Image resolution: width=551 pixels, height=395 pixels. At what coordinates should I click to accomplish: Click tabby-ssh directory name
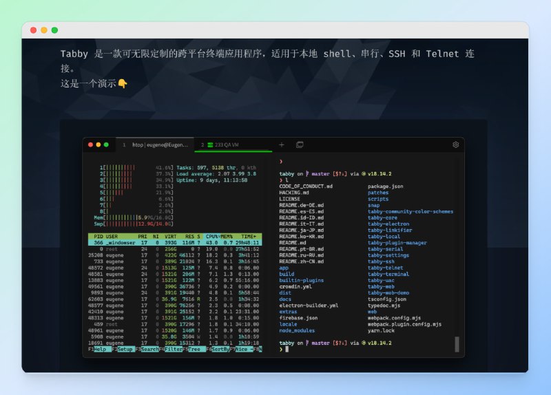click(x=381, y=261)
